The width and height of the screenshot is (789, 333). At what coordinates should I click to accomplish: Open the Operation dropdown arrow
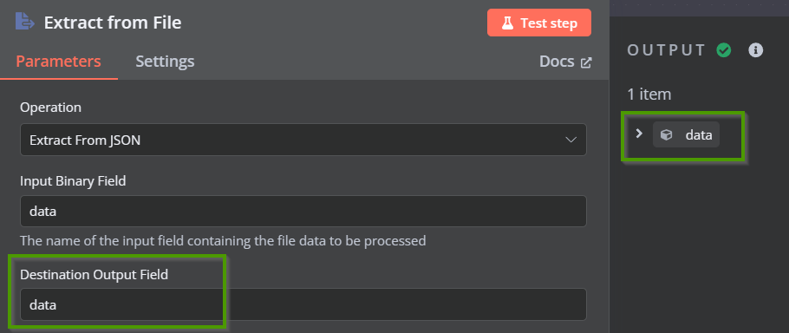coord(571,140)
